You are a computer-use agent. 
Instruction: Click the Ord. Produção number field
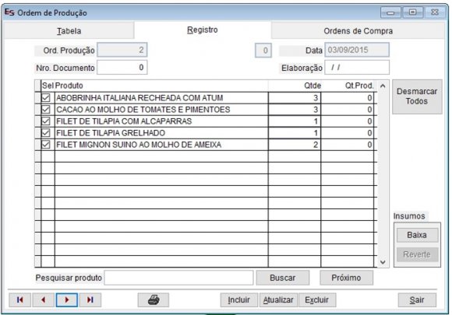(x=122, y=50)
